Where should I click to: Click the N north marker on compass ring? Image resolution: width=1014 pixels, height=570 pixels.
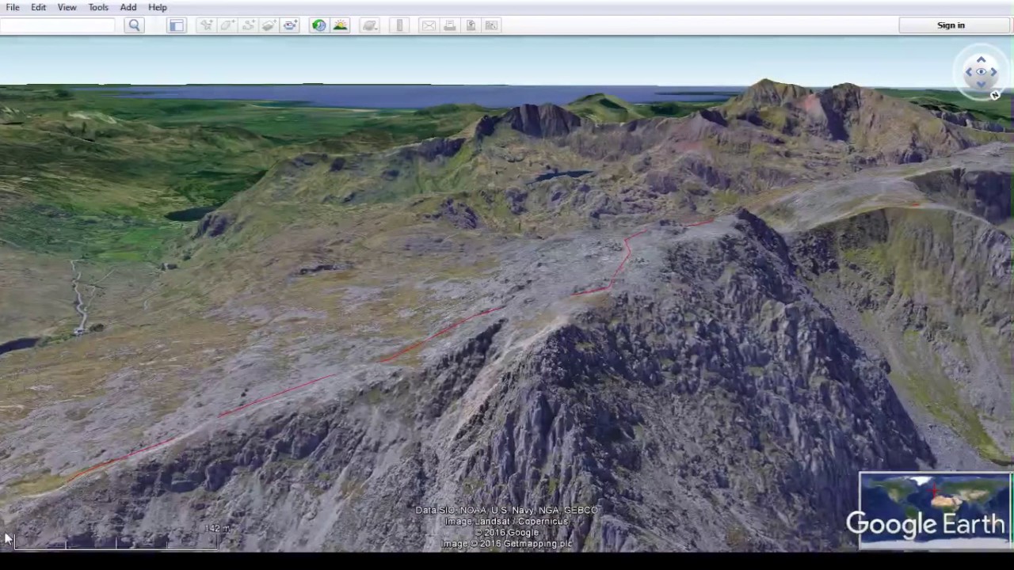[995, 95]
